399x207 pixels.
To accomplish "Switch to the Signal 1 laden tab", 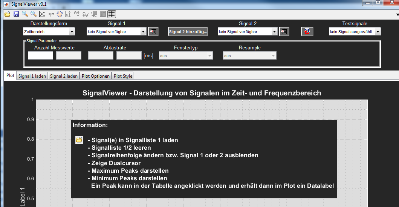I will point(32,76).
